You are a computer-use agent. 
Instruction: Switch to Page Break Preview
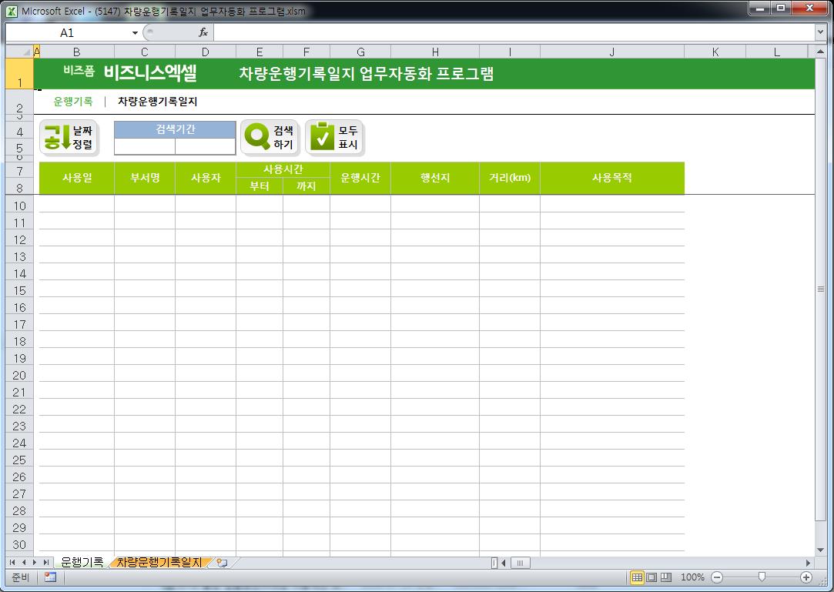pyautogui.click(x=666, y=577)
